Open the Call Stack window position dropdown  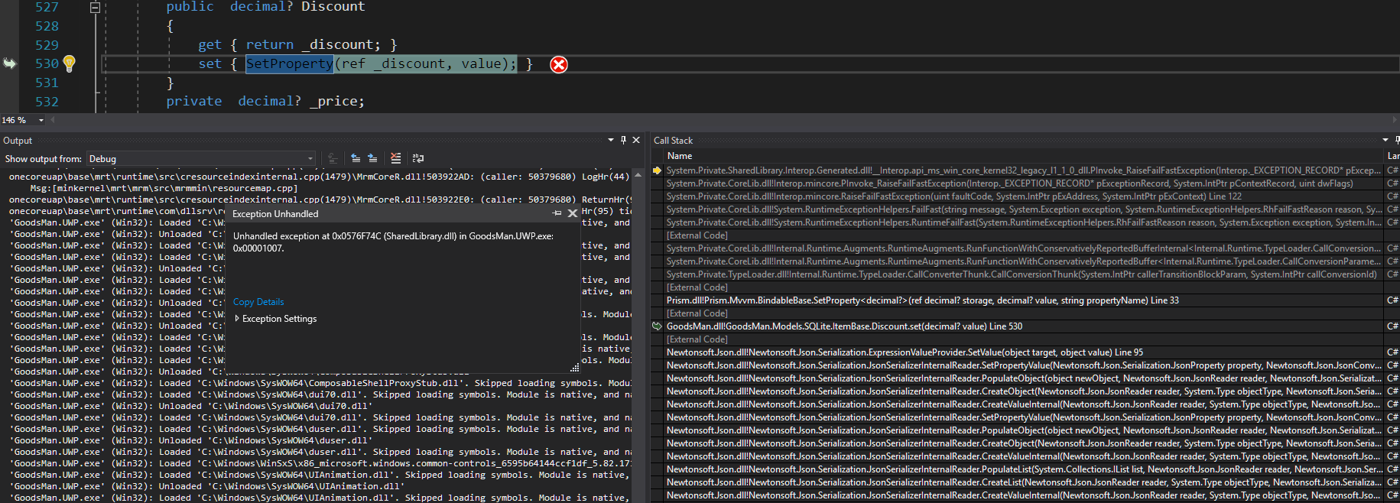pos(1385,140)
